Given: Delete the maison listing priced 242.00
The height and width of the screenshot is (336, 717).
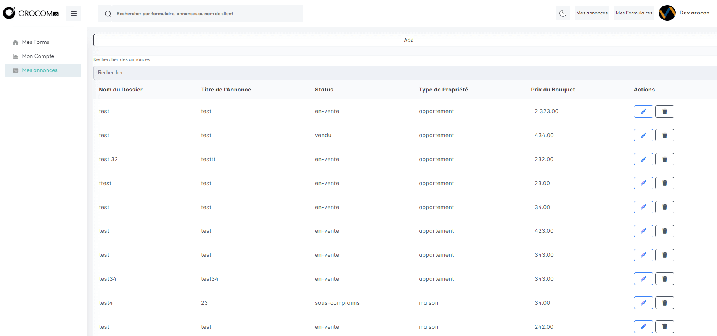Looking at the screenshot, I should (664, 326).
